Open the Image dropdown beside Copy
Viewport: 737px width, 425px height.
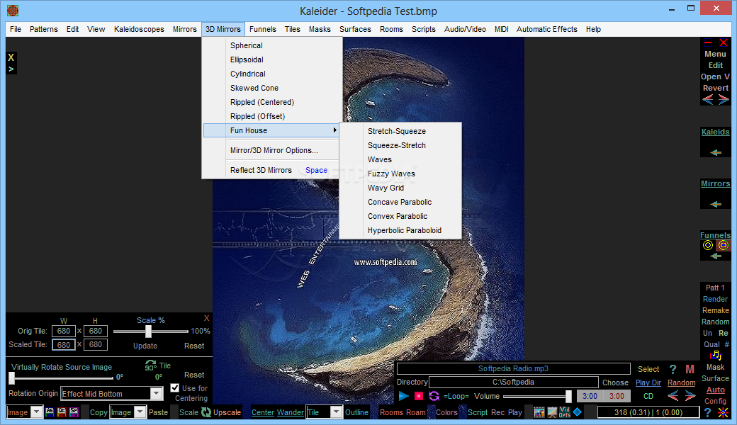click(140, 412)
